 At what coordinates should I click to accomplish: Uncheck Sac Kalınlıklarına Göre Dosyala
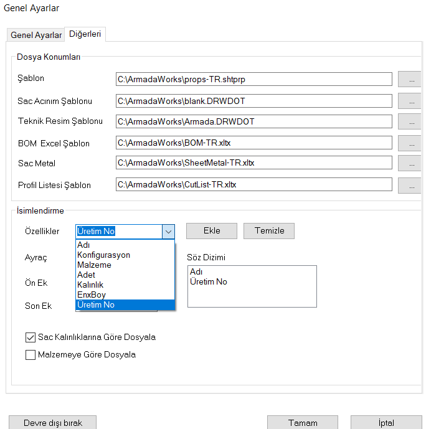pos(31,337)
